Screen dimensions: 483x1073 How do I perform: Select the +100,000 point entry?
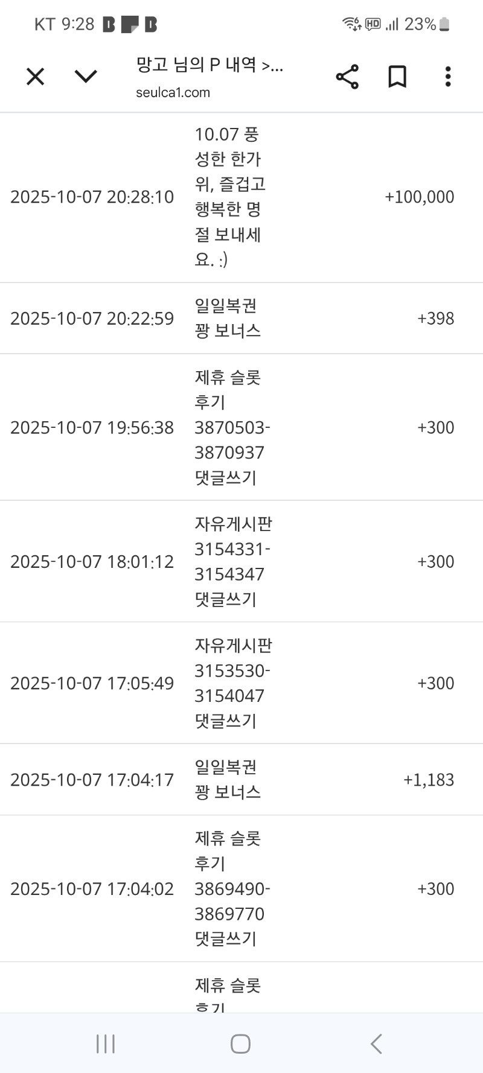[419, 197]
